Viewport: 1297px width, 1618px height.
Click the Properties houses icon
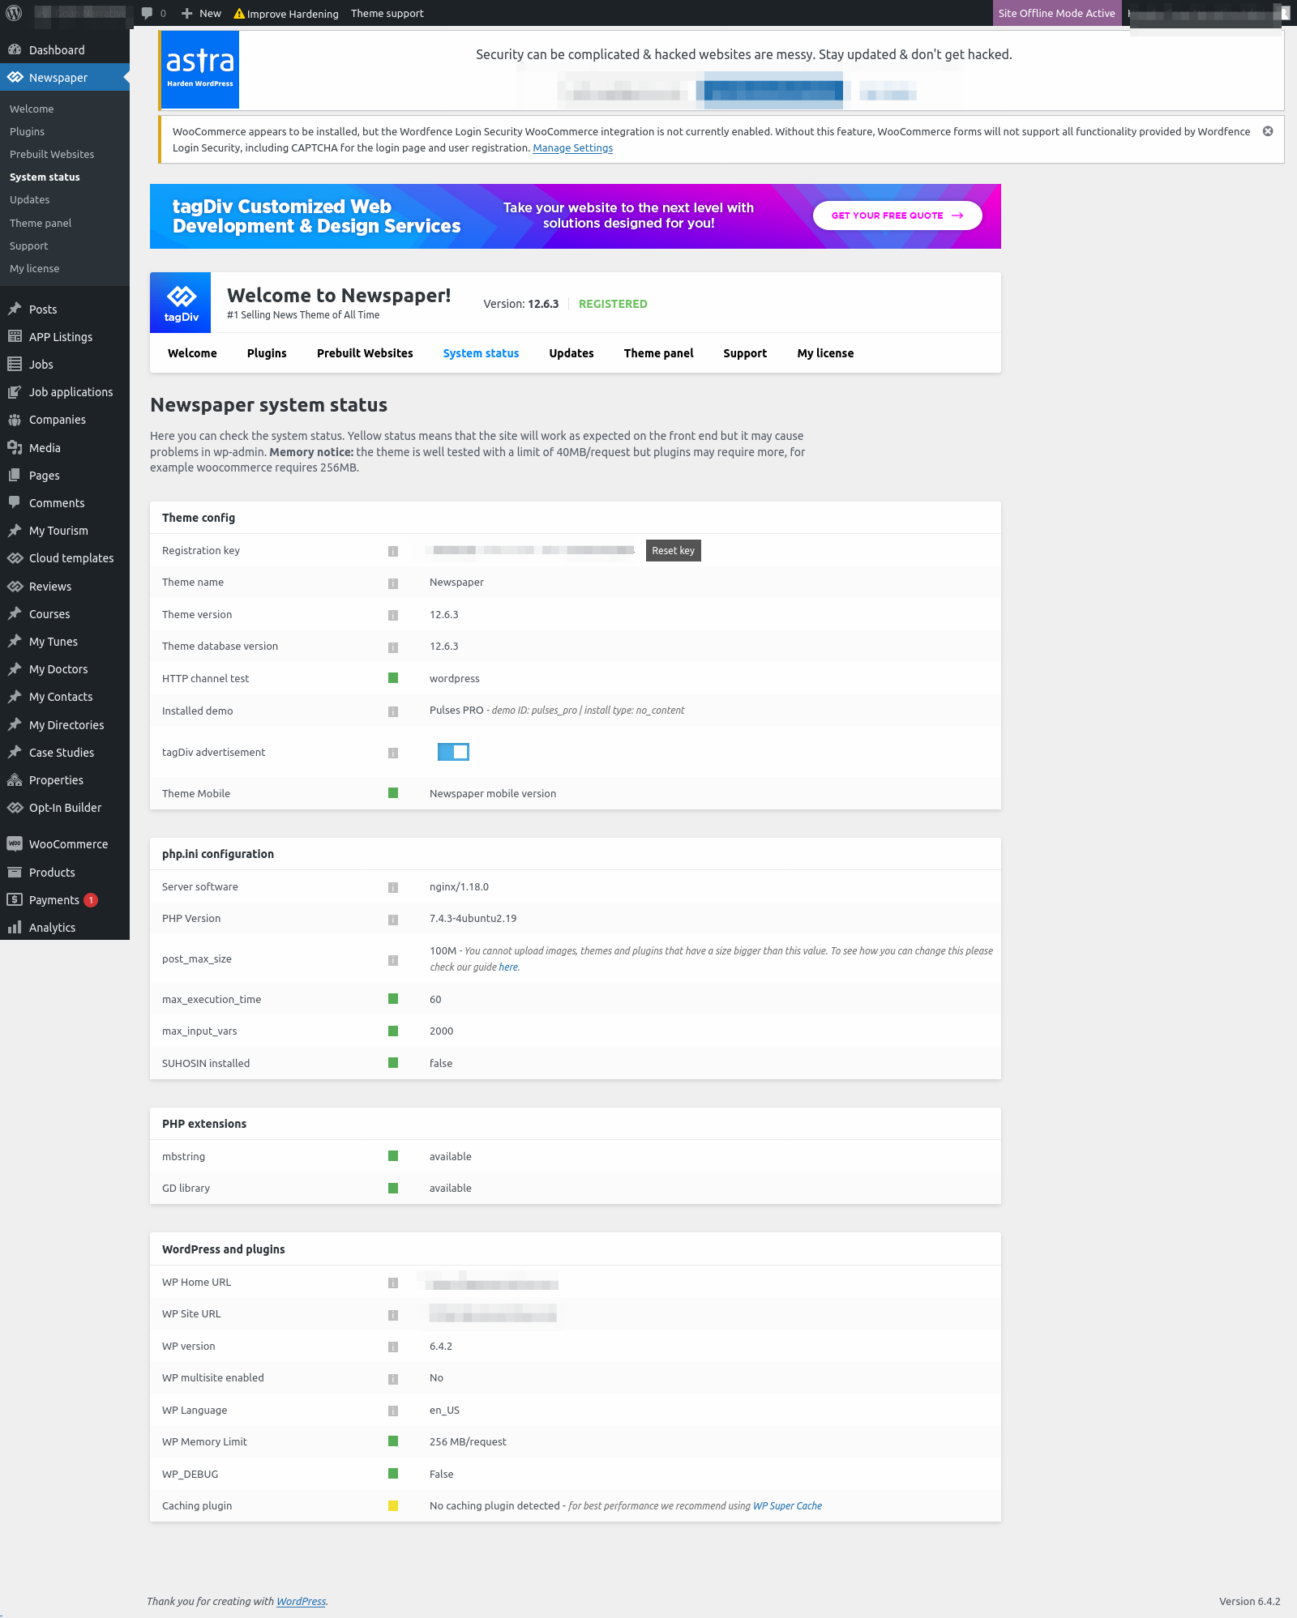click(15, 780)
